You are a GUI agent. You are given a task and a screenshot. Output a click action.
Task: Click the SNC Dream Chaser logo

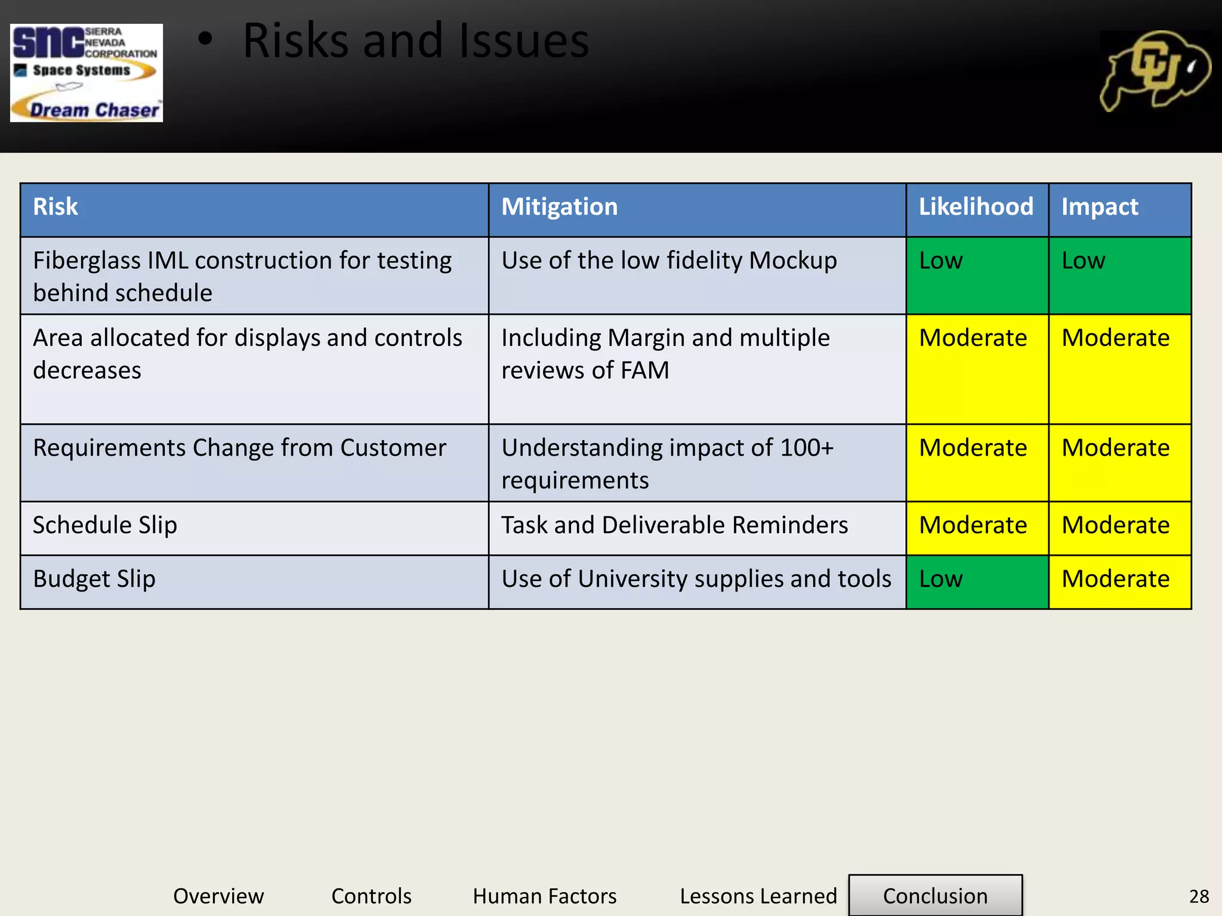[x=87, y=73]
